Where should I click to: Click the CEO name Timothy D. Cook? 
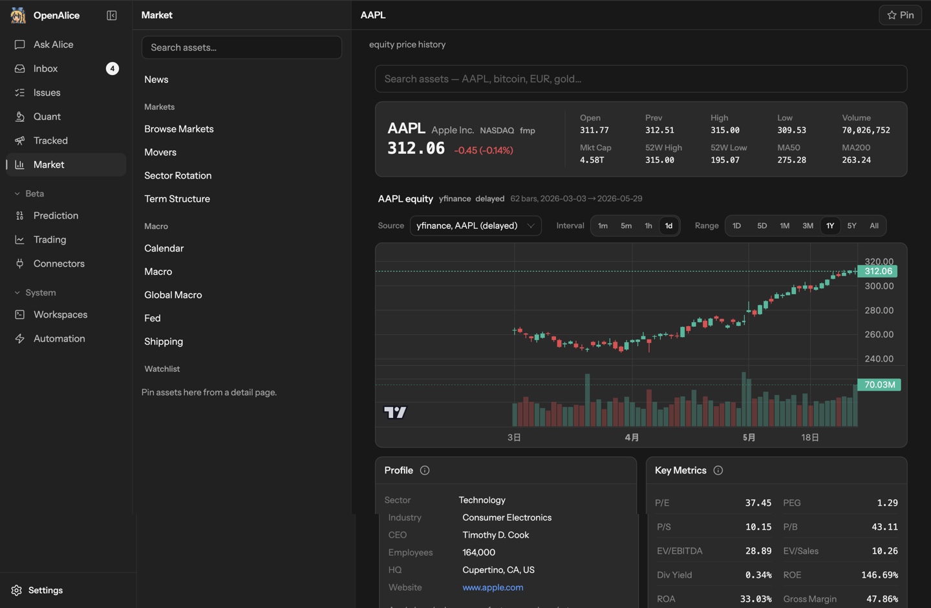495,535
